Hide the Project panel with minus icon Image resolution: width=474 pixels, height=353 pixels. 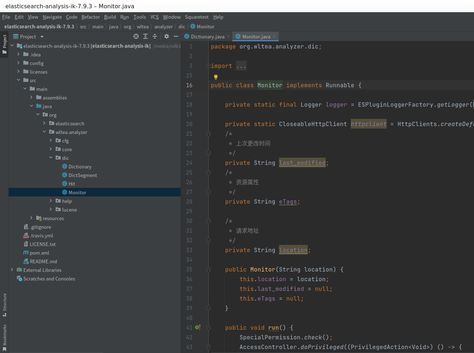point(176,36)
